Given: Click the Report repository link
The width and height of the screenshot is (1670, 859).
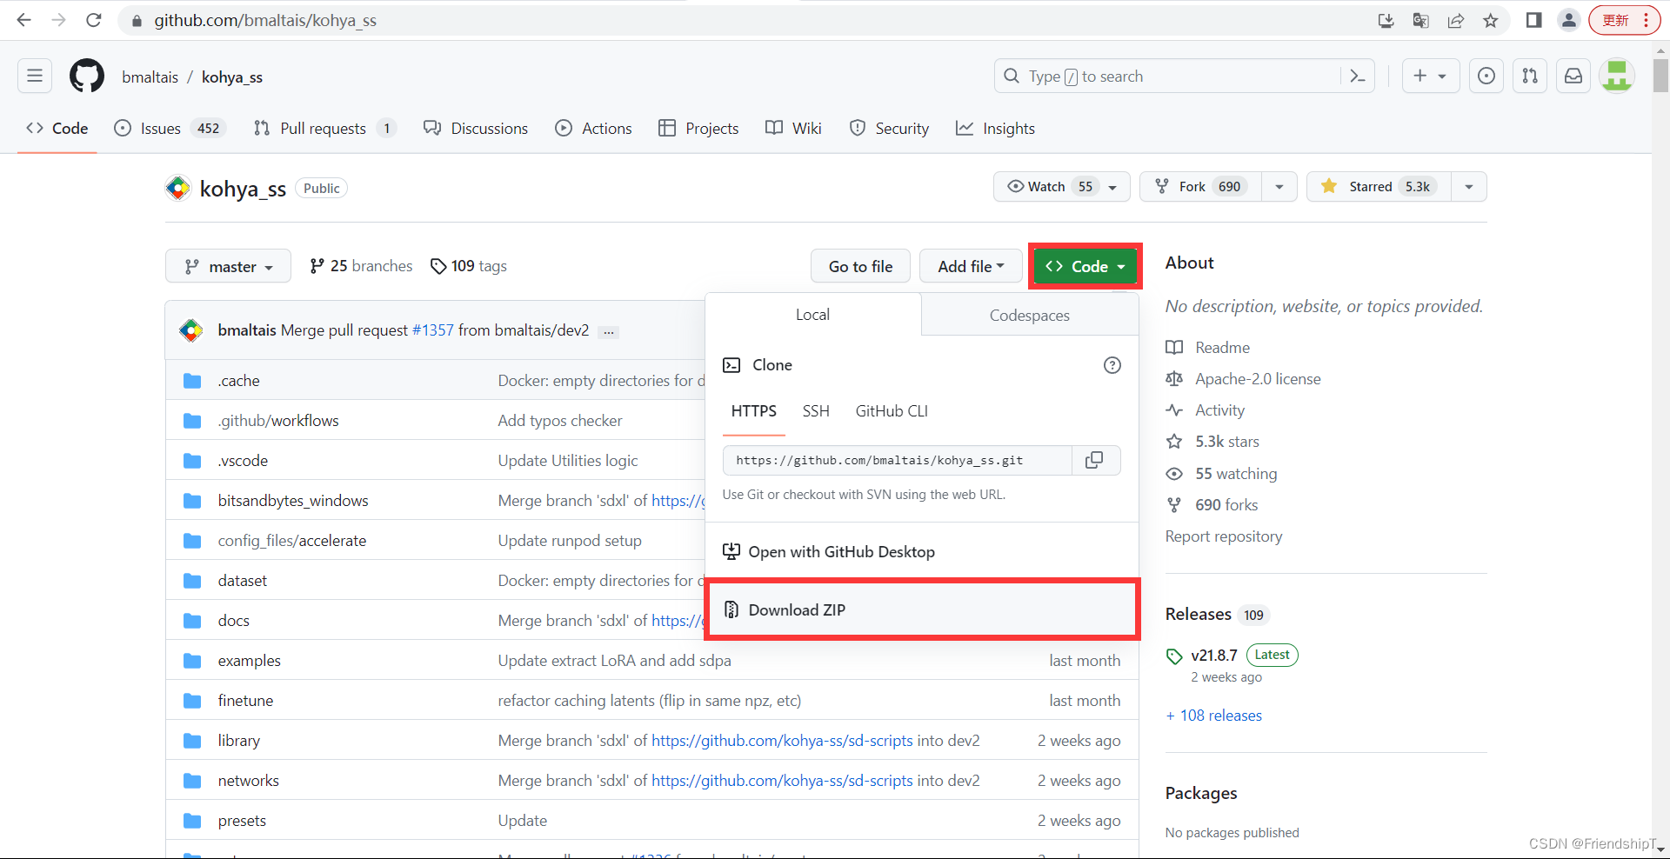Looking at the screenshot, I should click(1224, 536).
